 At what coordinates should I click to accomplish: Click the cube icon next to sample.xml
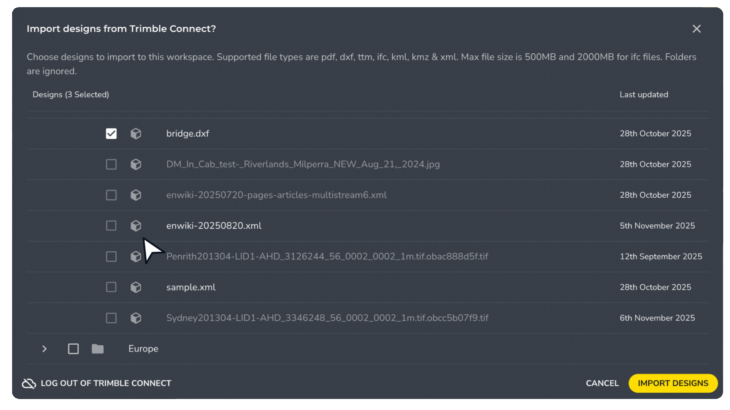[136, 287]
